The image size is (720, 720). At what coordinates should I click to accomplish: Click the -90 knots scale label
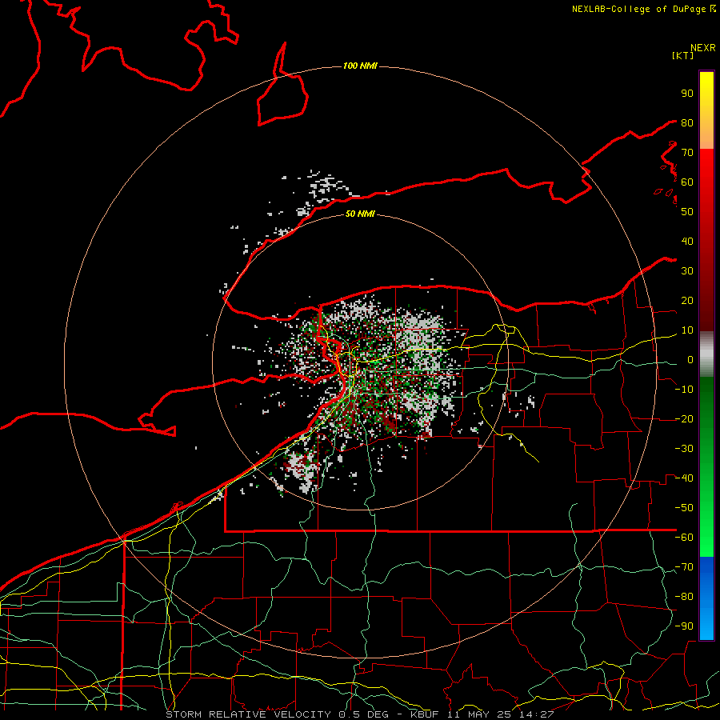tap(684, 626)
